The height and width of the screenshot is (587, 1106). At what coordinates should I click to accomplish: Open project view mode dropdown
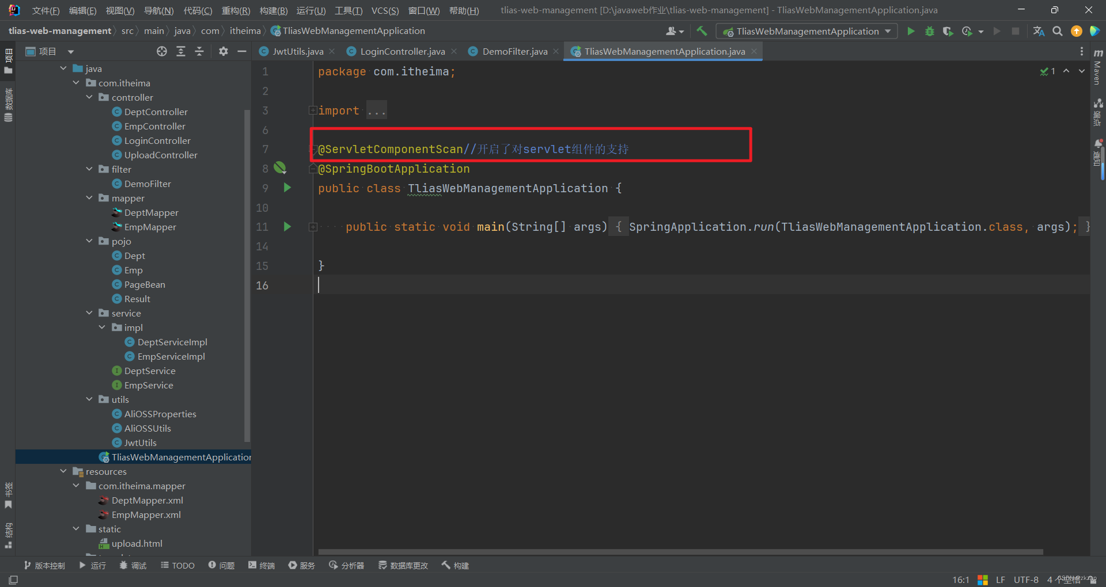click(x=71, y=51)
